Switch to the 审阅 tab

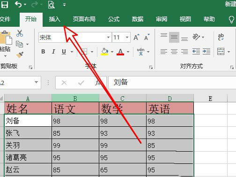pyautogui.click(x=162, y=19)
